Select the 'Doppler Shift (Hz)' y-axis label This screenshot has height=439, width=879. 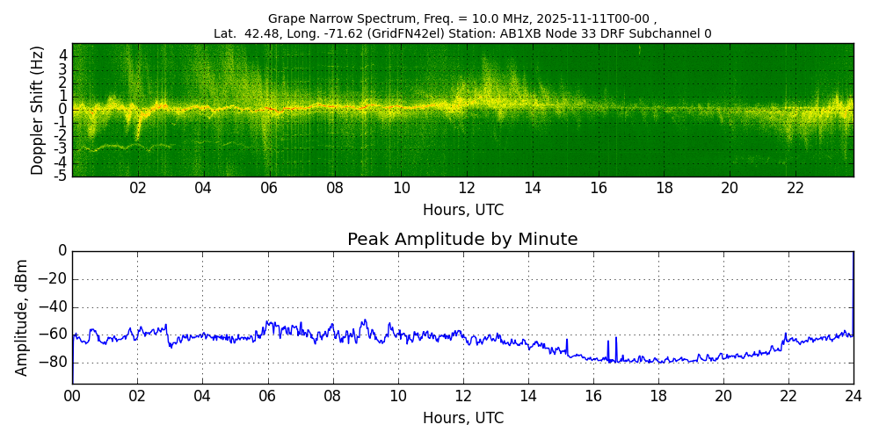(37, 110)
